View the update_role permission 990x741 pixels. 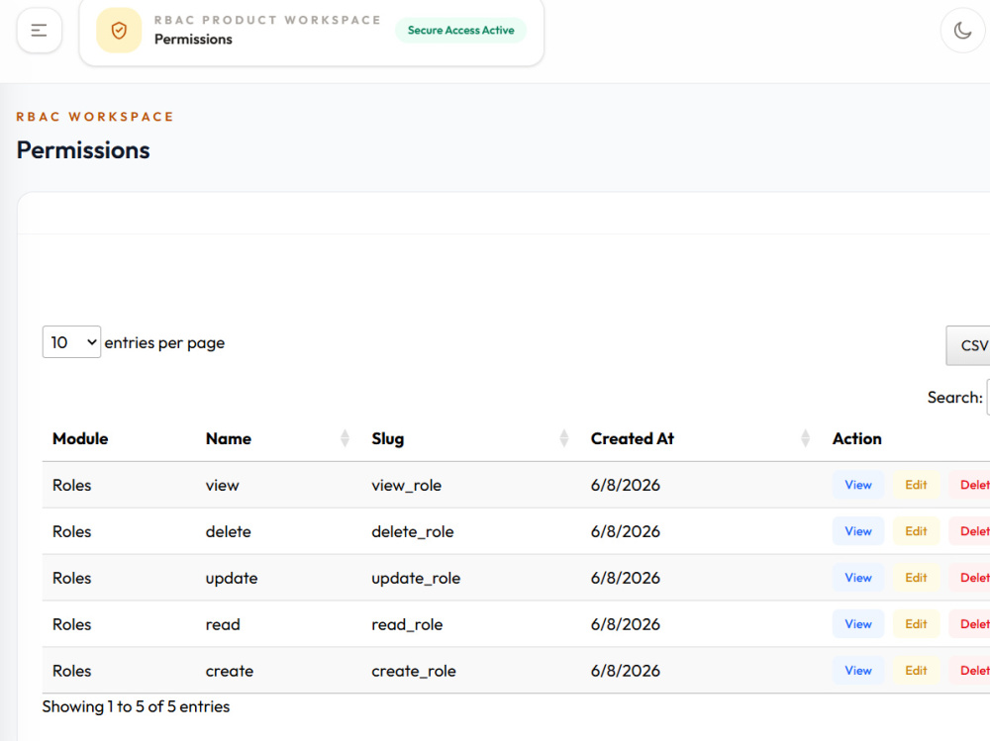(858, 578)
